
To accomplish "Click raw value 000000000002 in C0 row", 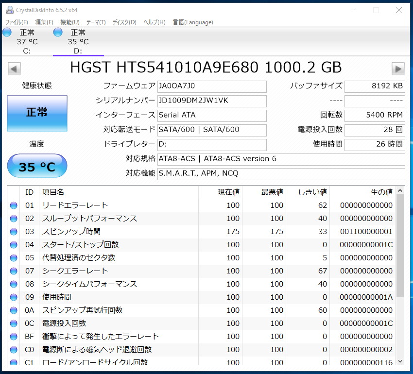I will point(366,350).
